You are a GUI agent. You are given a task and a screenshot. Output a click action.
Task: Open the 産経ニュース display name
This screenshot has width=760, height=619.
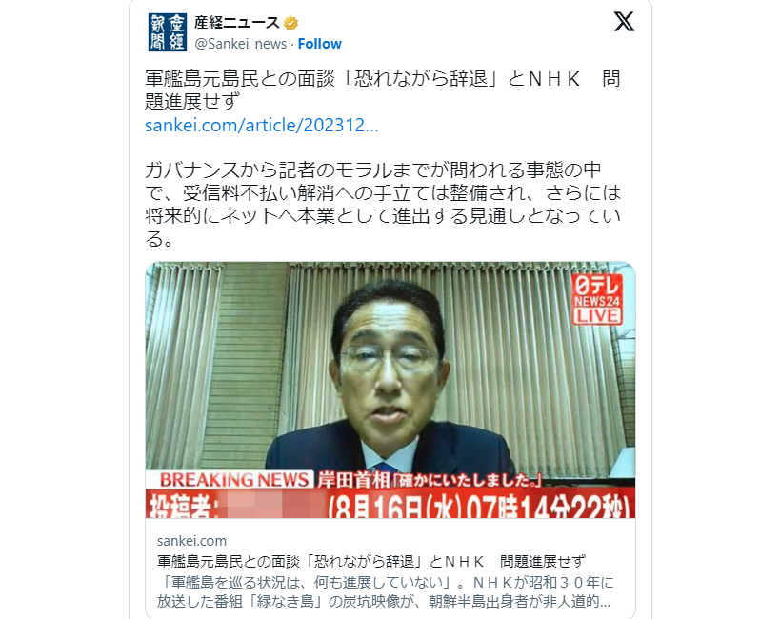236,23
